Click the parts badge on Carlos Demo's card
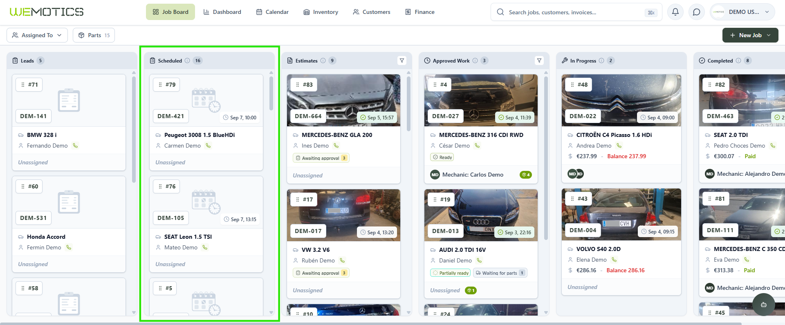 pyautogui.click(x=525, y=175)
